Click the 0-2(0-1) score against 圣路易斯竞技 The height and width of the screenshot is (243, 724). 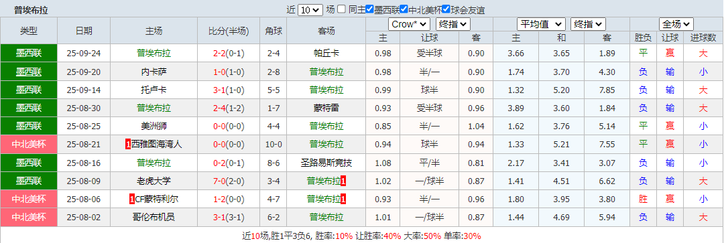coord(229,163)
